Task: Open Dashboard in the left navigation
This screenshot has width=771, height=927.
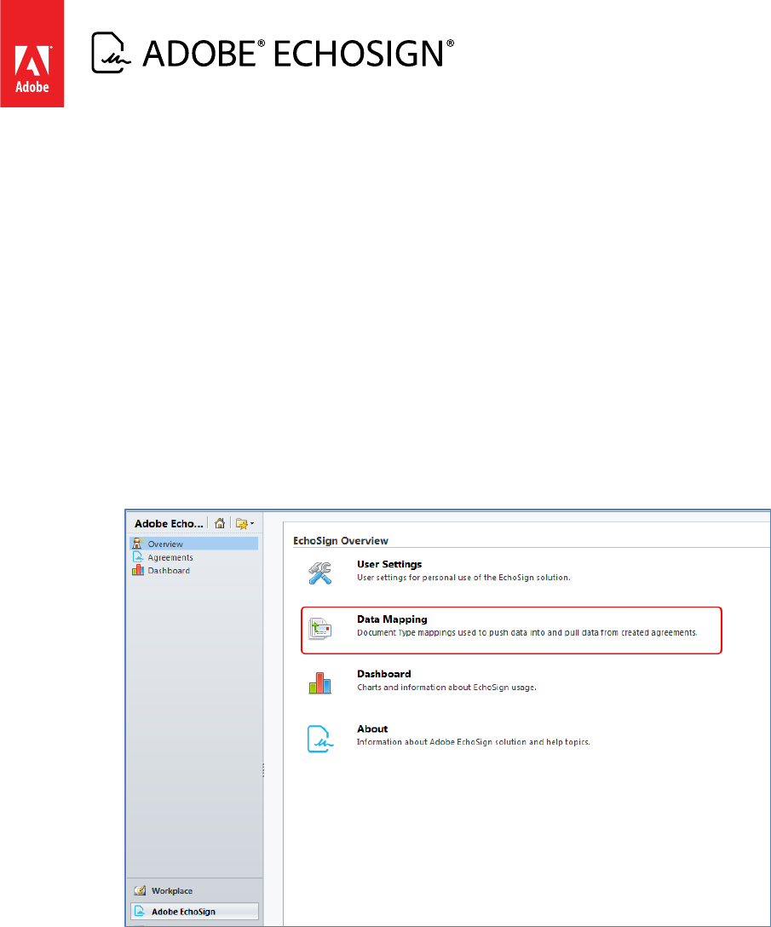Action: 169,571
